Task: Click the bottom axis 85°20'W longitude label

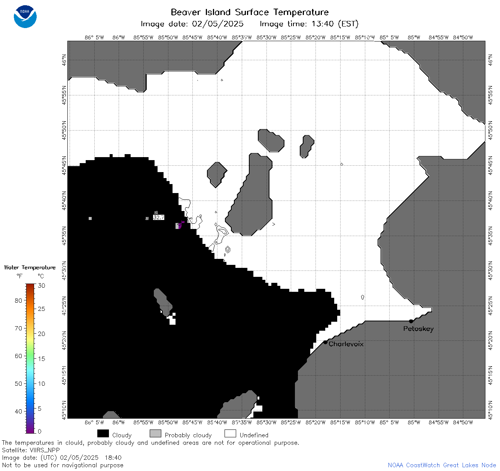Action: tap(315, 422)
